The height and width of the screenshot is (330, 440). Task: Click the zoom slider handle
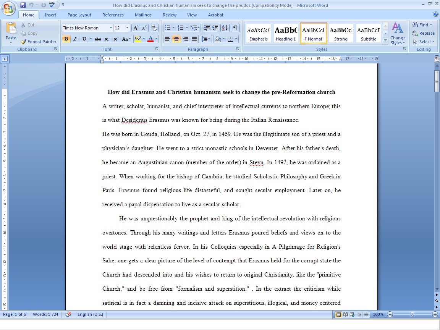tap(412, 314)
